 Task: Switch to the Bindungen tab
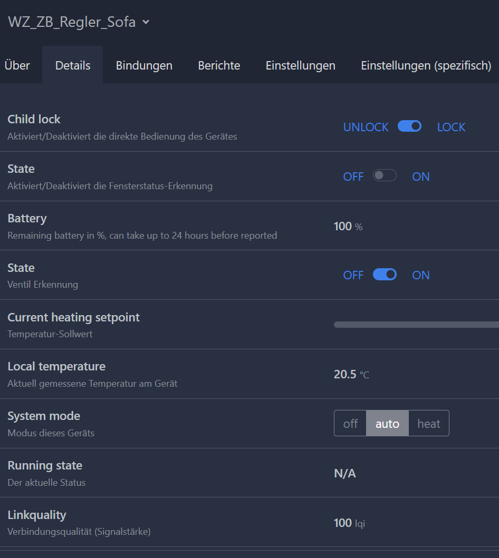click(144, 66)
